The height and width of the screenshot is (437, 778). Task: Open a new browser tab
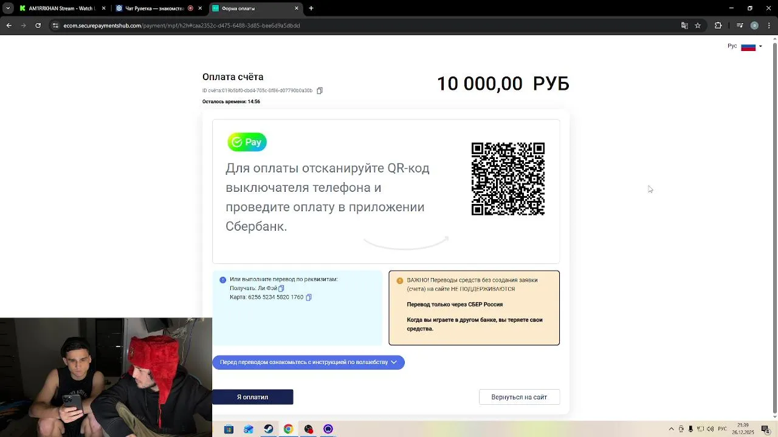311,8
